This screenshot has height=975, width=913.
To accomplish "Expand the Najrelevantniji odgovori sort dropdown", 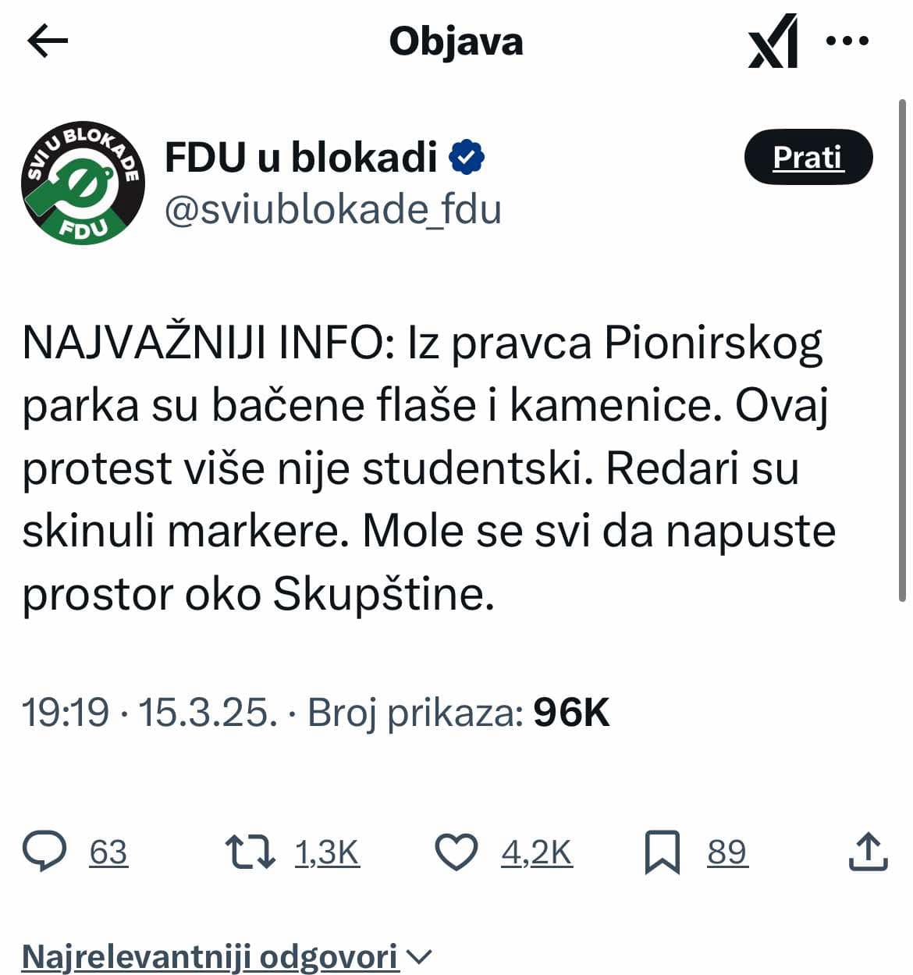I will tap(211, 956).
